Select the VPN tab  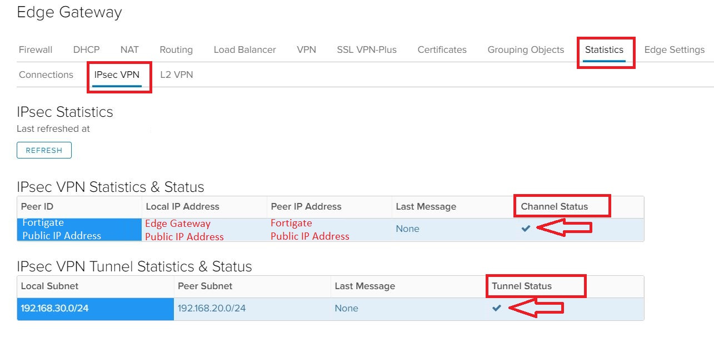(306, 49)
